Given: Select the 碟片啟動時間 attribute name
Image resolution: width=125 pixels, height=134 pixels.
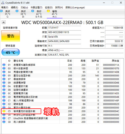Looking at the screenshot, I should pos(21,68).
